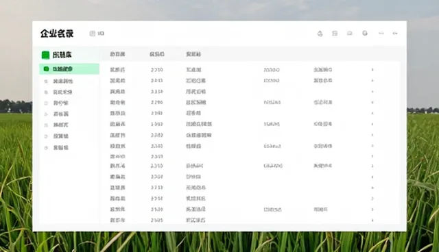Click the rightmost arrow icon in the header
This screenshot has height=252, width=439.
tap(395, 34)
